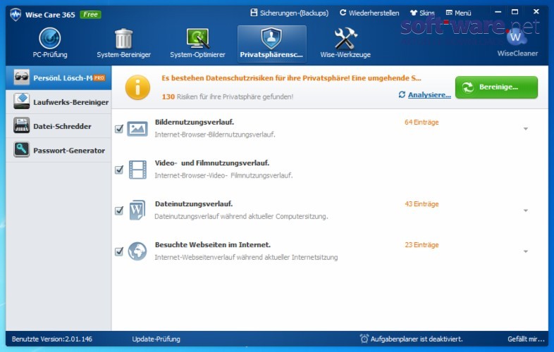Click 'Internet-Browser-Bildernutzungsverlauf.' description

215,134
